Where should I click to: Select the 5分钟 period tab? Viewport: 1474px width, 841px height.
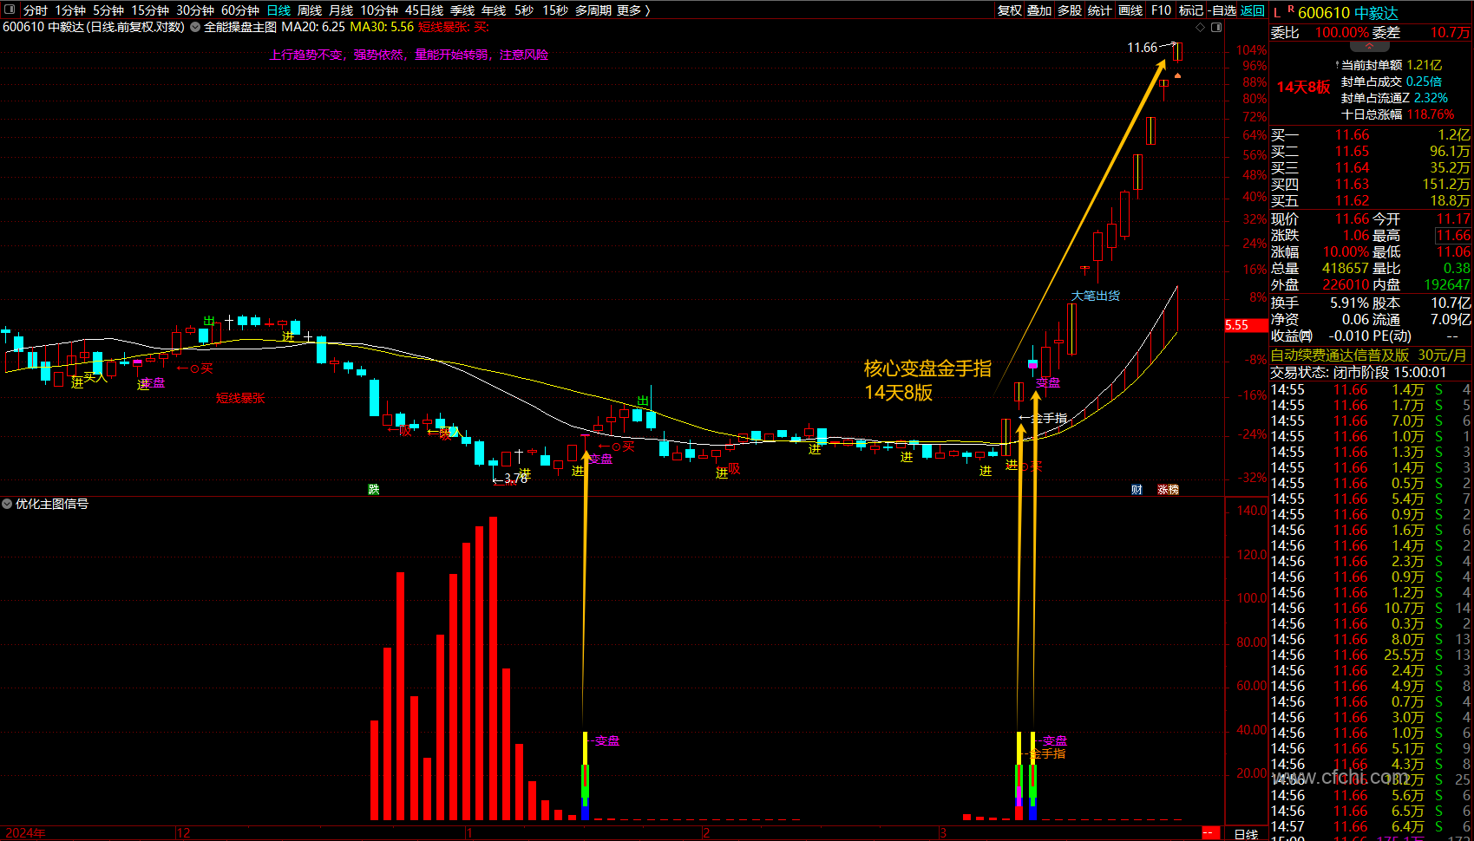[x=108, y=10]
